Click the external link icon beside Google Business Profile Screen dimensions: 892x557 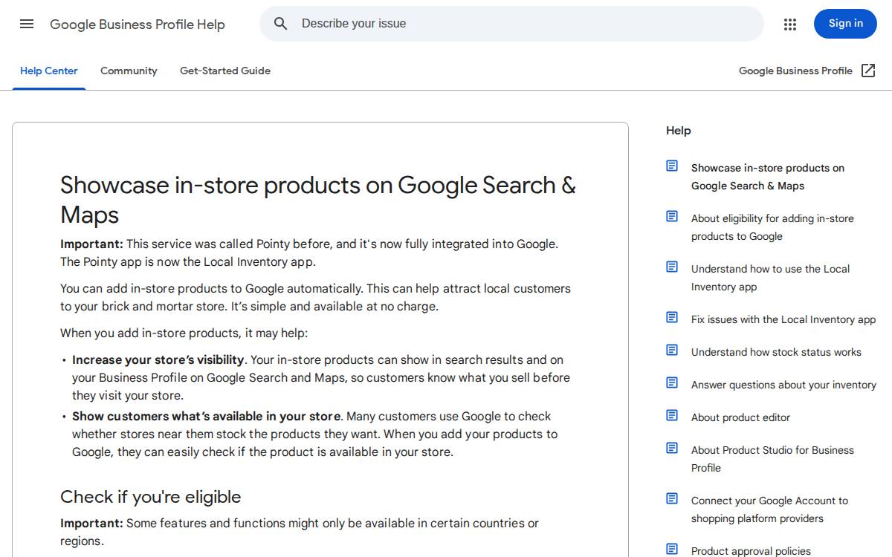coord(868,71)
